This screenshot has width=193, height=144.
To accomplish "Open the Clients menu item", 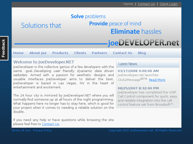I will pos(80,53).
